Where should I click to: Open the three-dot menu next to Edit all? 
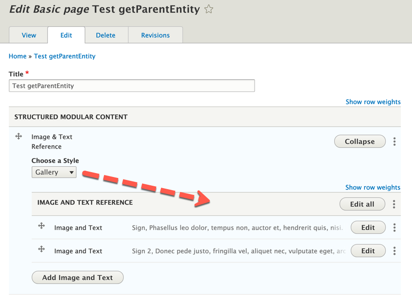[x=394, y=204]
